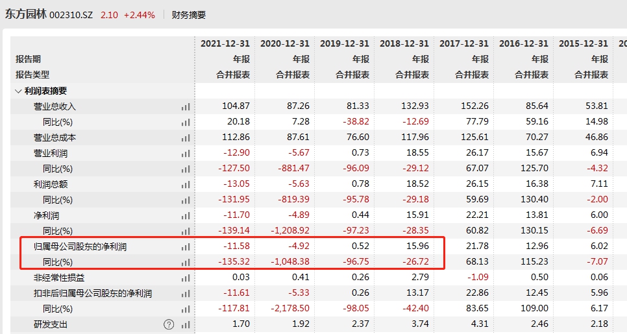Click 年报 under the 2021-12-31 column
Image resolution: width=627 pixels, height=334 pixels.
coord(241,59)
